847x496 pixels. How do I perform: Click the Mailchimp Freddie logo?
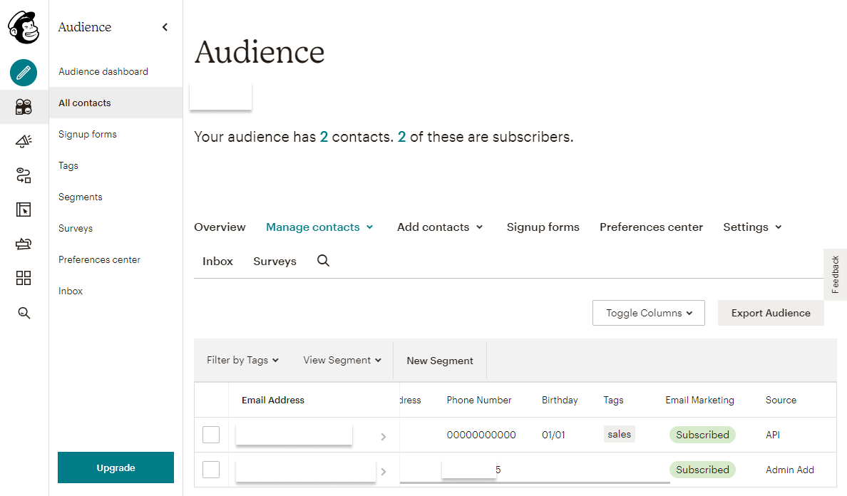[24, 27]
